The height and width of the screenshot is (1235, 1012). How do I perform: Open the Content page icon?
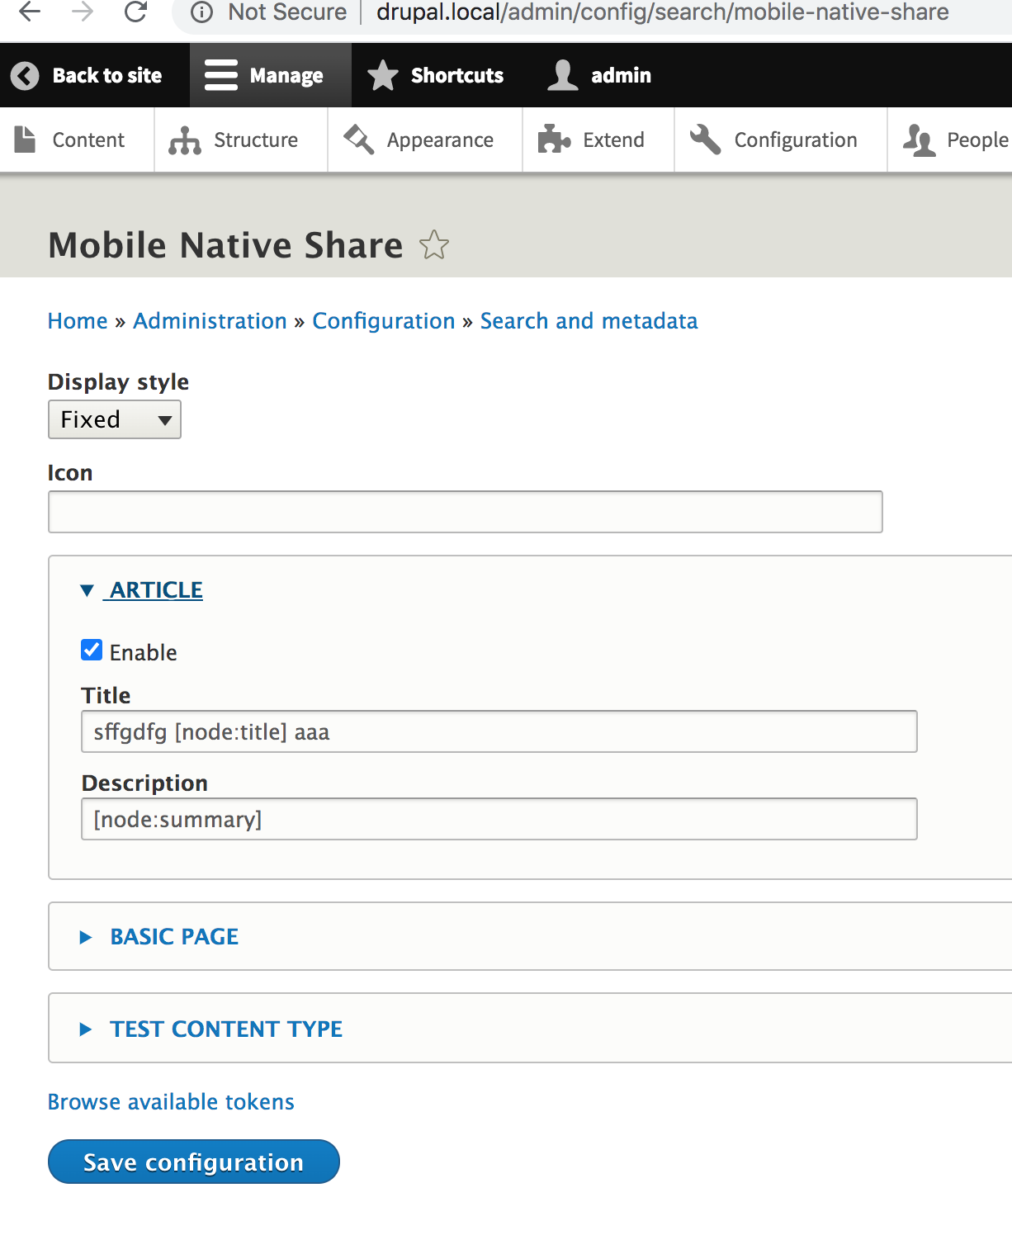[x=25, y=140]
